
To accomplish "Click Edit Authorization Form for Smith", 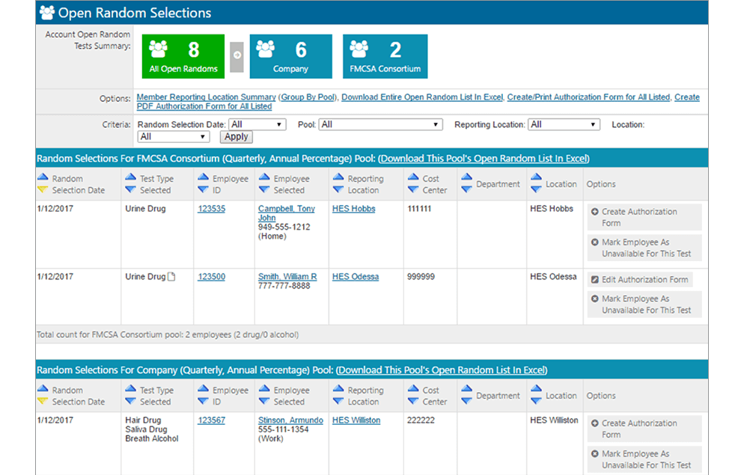I will pyautogui.click(x=640, y=280).
